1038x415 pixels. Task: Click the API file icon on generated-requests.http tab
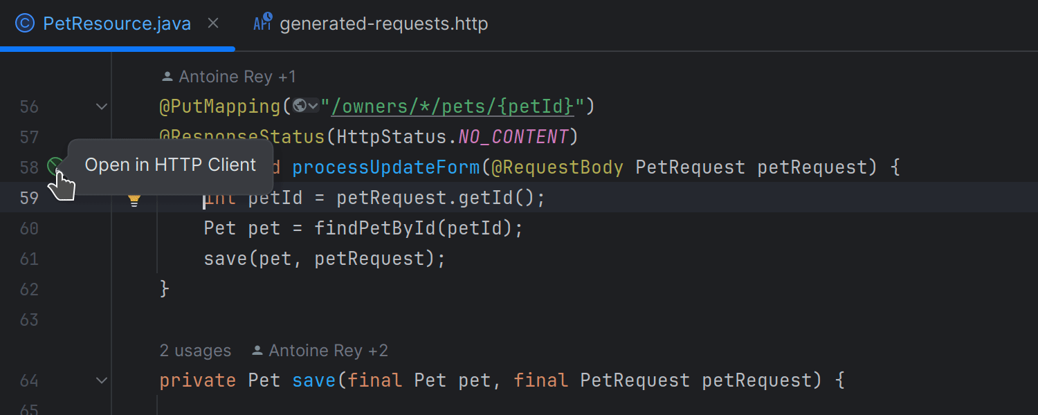(x=262, y=22)
